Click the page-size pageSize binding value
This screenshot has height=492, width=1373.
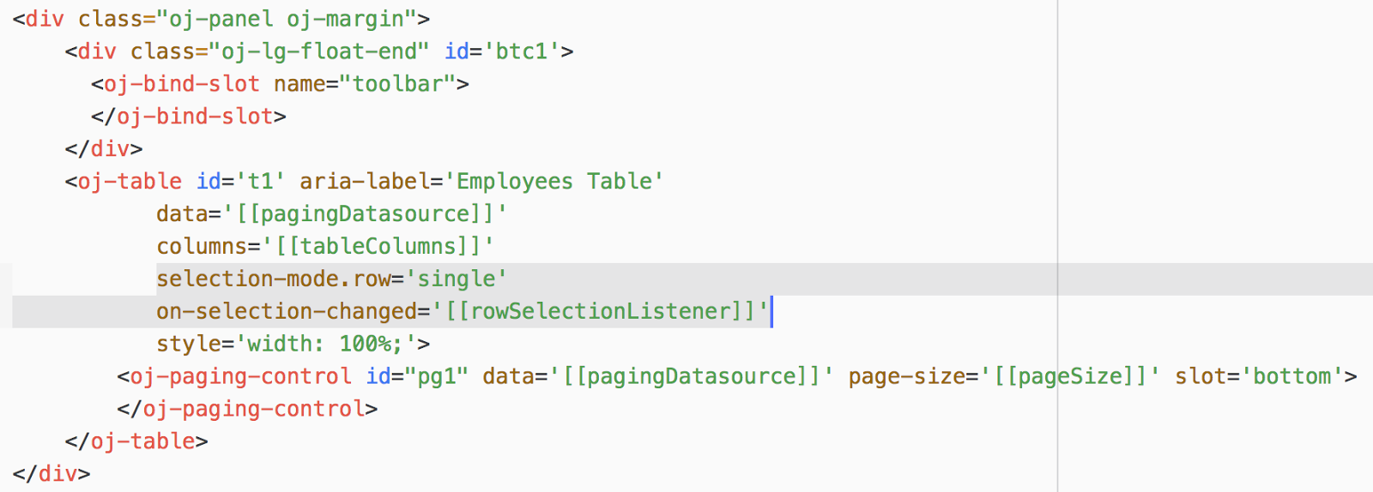point(1069,376)
